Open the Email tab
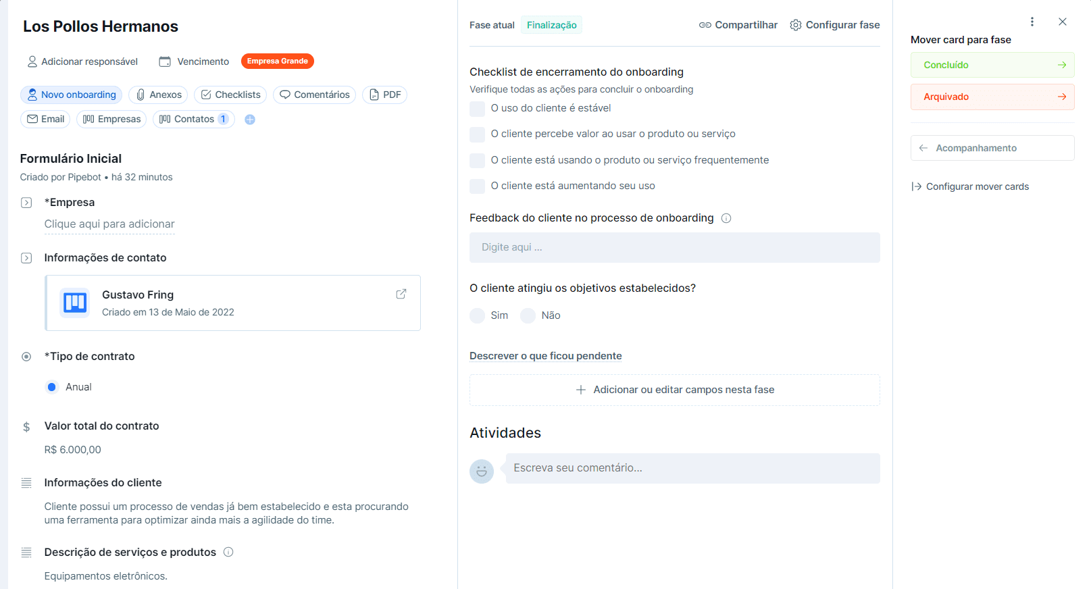Image resolution: width=1091 pixels, height=589 pixels. (45, 119)
